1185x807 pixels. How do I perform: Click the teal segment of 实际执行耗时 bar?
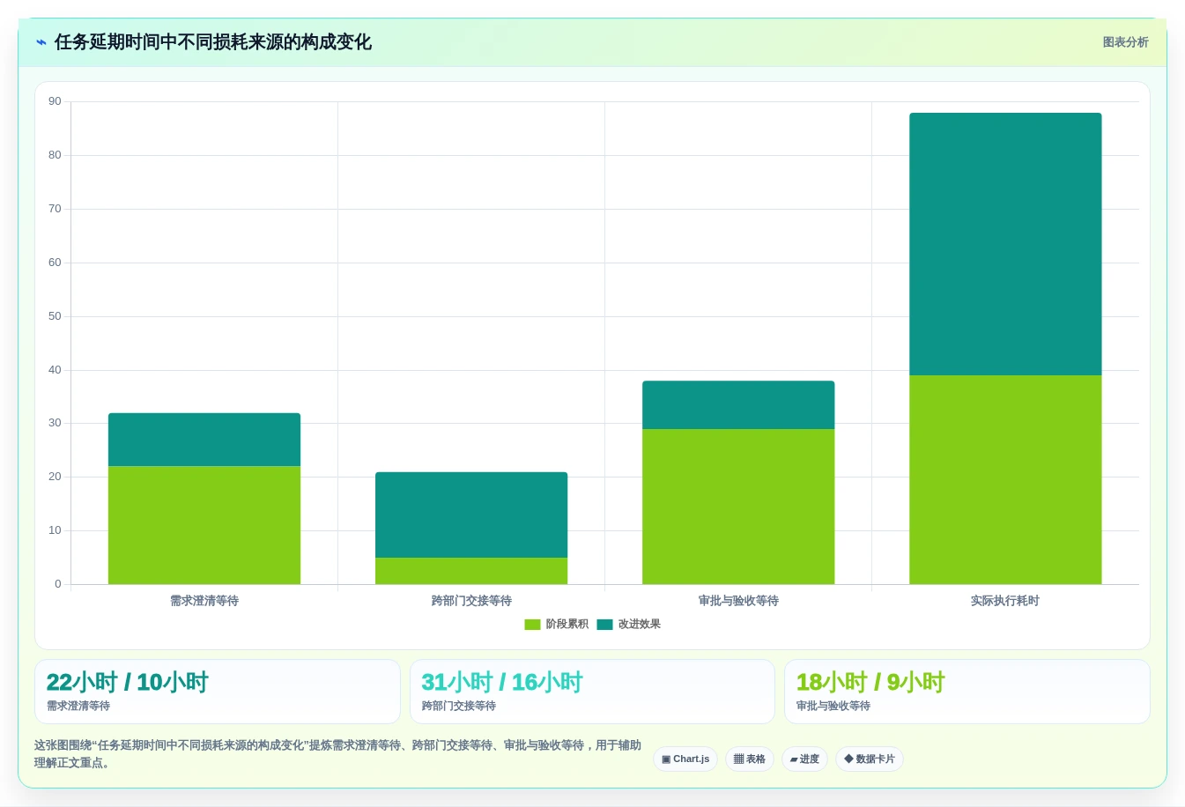tap(1005, 244)
